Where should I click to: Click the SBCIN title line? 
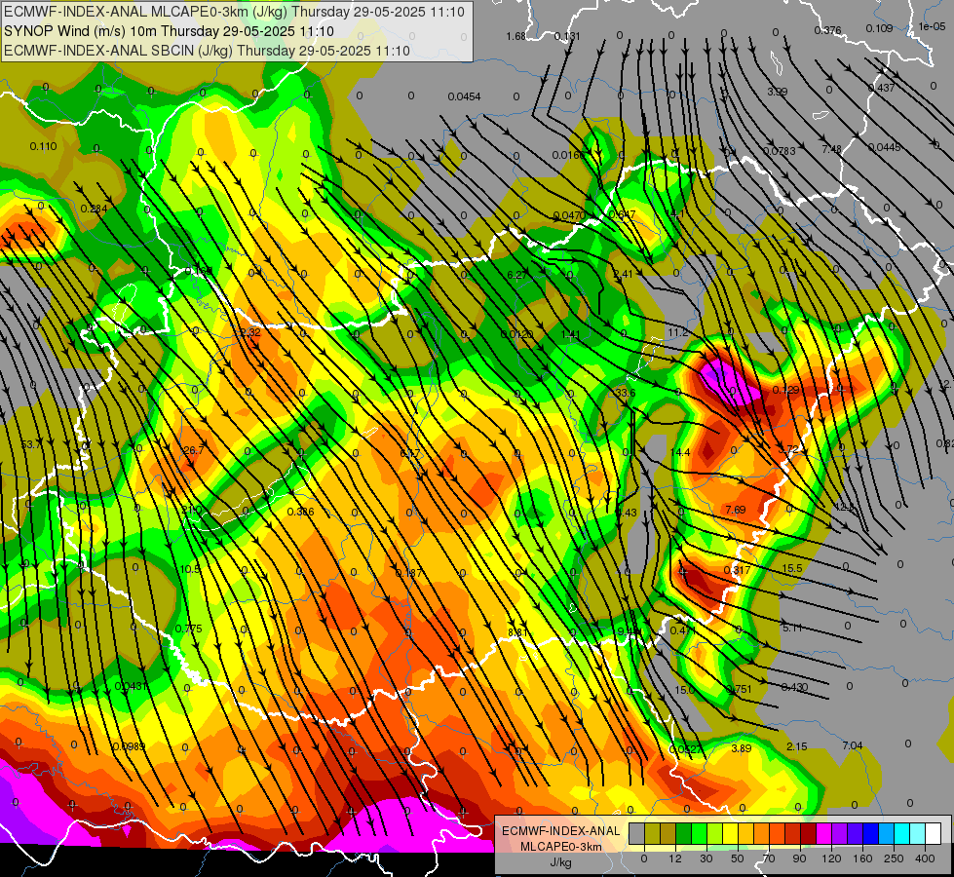pyautogui.click(x=207, y=51)
